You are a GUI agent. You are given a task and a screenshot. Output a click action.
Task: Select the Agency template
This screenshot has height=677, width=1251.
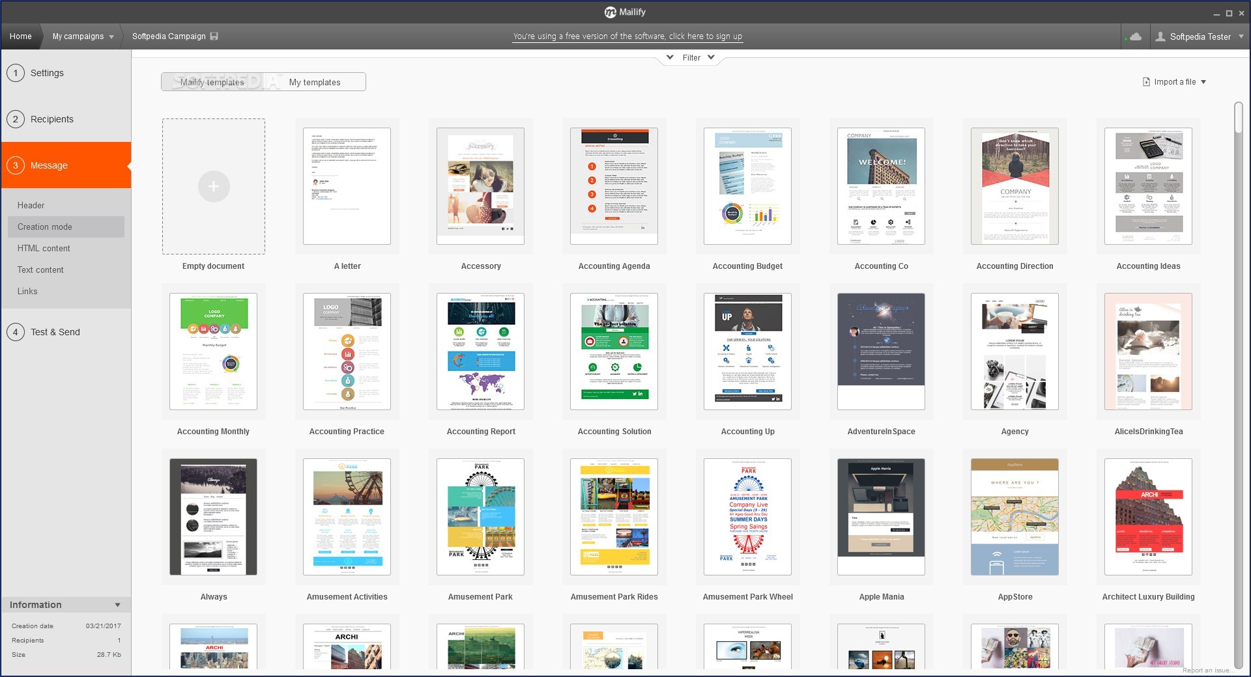point(1014,352)
